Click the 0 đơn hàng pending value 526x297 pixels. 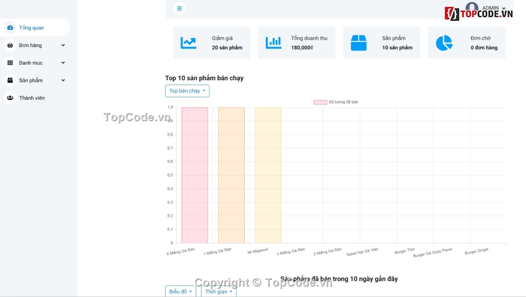(x=484, y=48)
